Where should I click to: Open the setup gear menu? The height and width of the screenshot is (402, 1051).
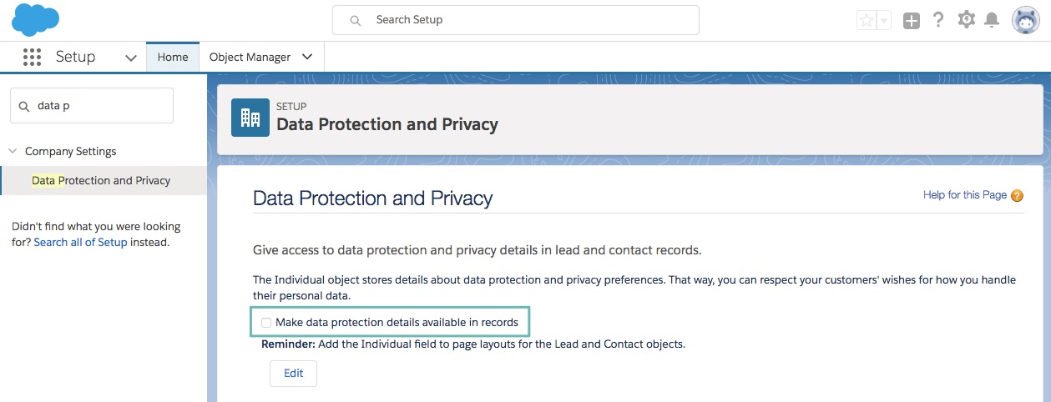coord(966,20)
